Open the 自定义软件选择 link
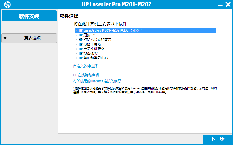The height and width of the screenshot is (145, 233). (85, 66)
